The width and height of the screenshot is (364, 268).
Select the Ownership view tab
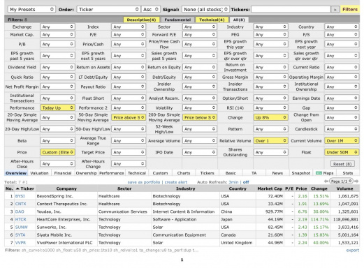[86, 173]
